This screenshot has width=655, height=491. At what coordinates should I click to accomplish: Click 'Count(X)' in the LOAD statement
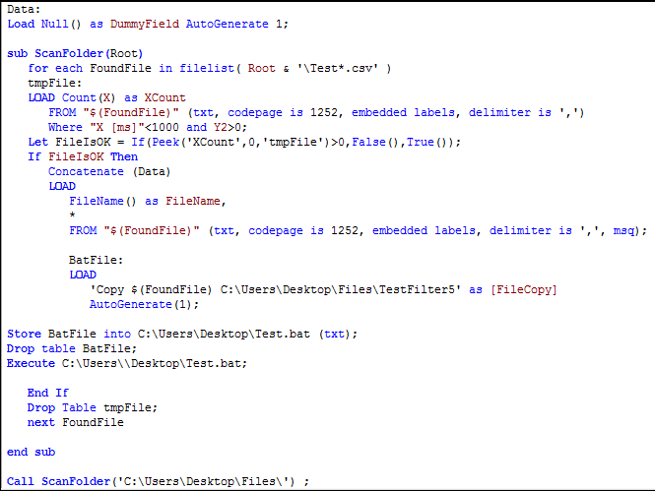coord(89,98)
